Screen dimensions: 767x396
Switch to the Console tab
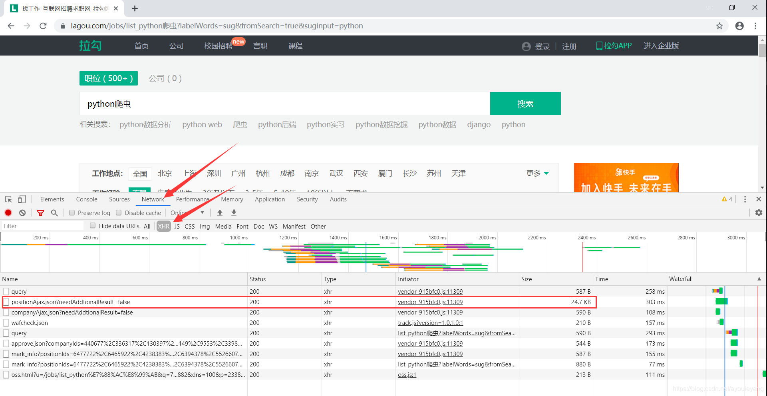(87, 199)
